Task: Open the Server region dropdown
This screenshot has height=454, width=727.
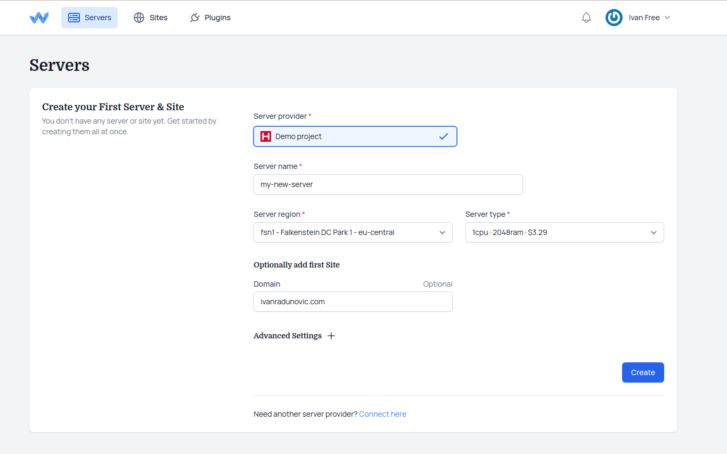Action: tap(353, 232)
